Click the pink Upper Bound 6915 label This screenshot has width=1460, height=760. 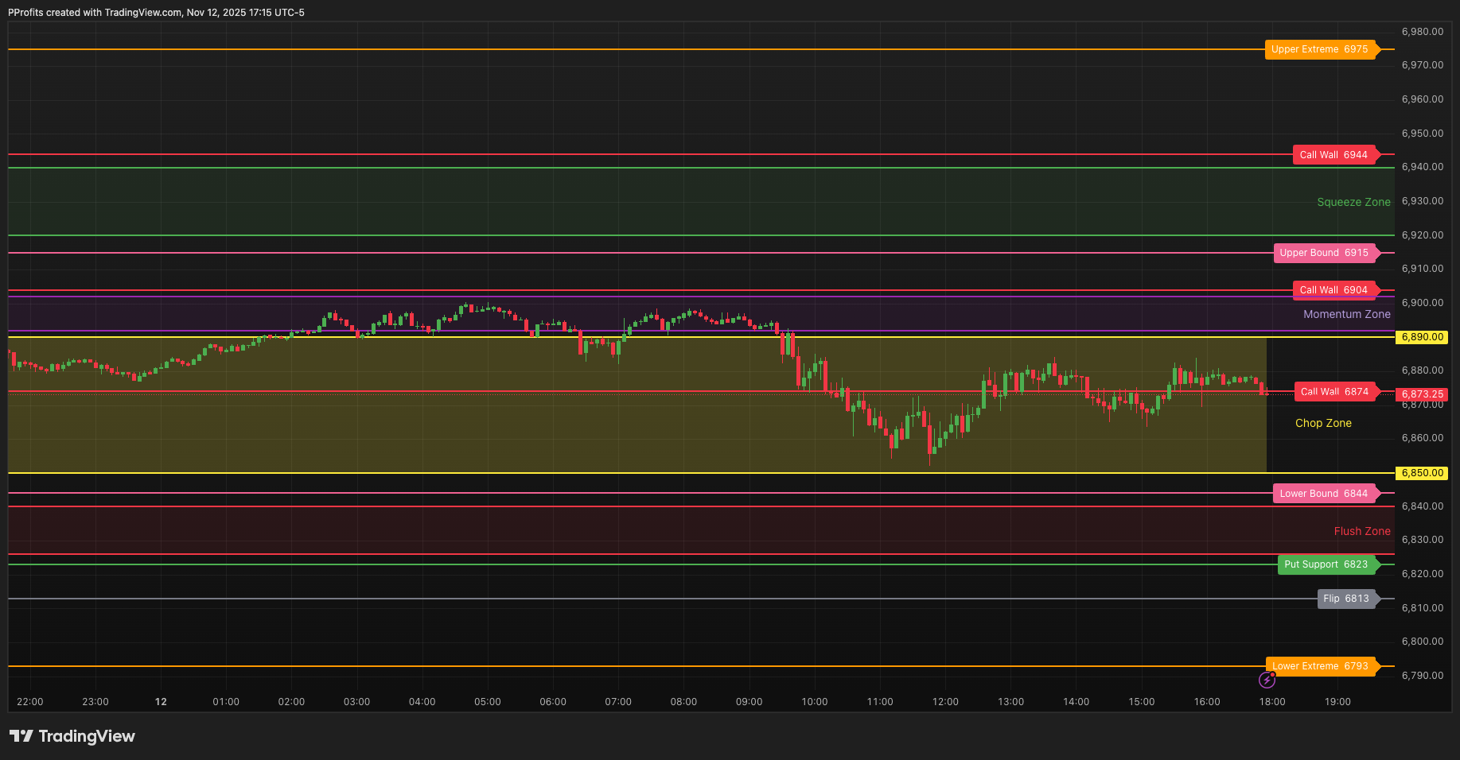coord(1325,253)
